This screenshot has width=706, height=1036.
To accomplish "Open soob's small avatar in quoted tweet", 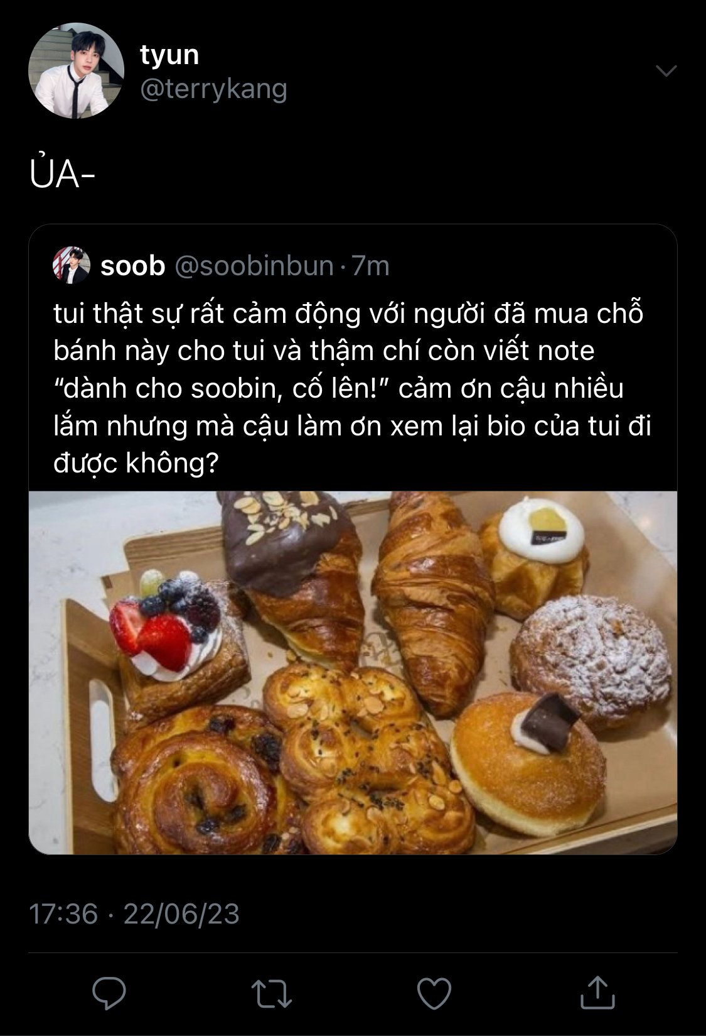I will coord(72,265).
